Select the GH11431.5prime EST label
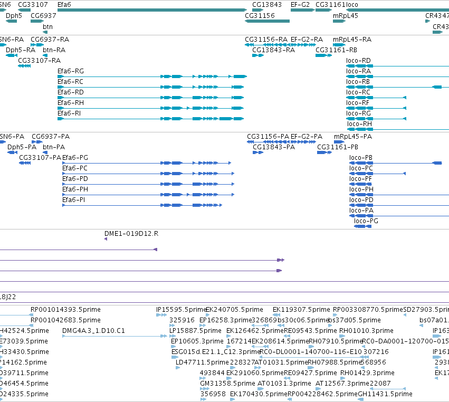 point(385,394)
